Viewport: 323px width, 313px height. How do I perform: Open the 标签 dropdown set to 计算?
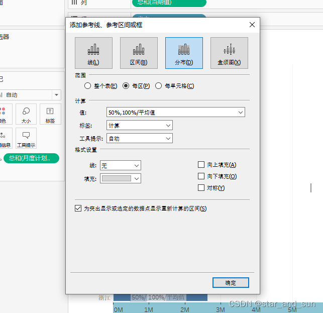pyautogui.click(x=140, y=125)
